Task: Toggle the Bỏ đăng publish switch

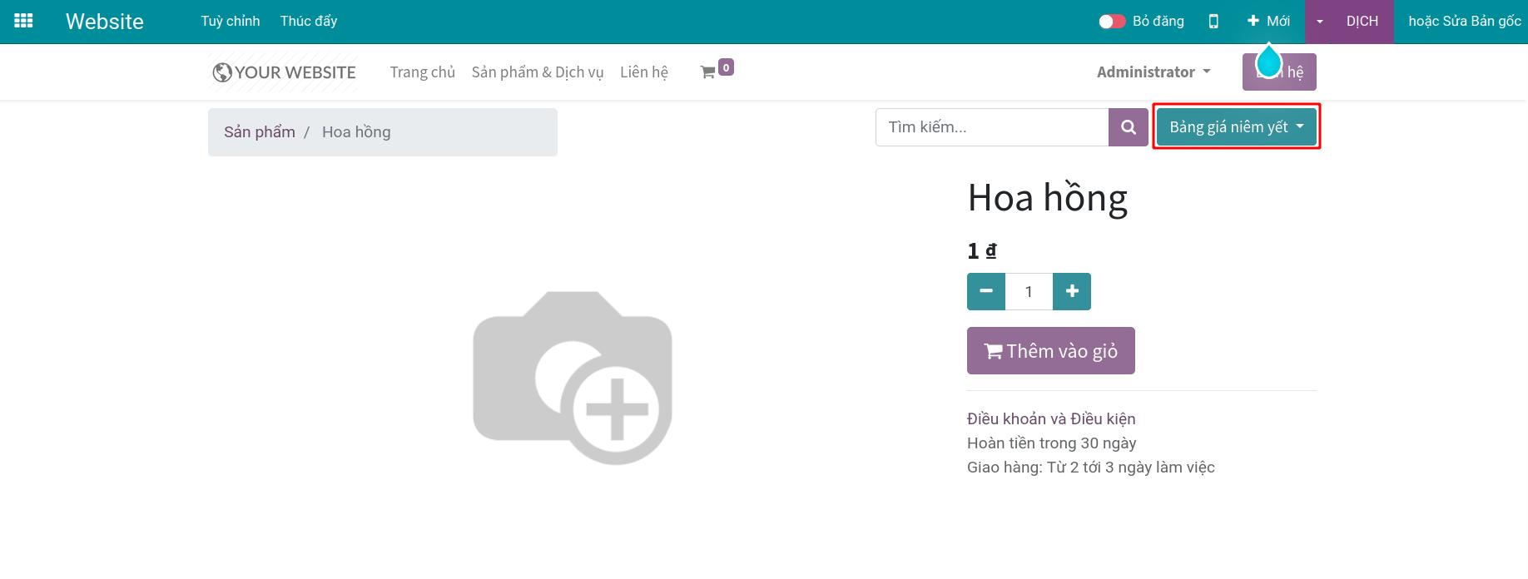Action: click(x=1112, y=22)
